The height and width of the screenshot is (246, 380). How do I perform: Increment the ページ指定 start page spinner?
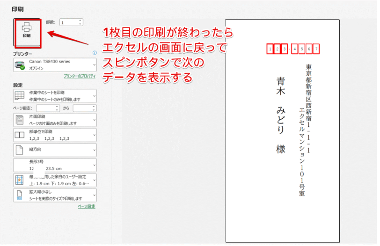57,107
